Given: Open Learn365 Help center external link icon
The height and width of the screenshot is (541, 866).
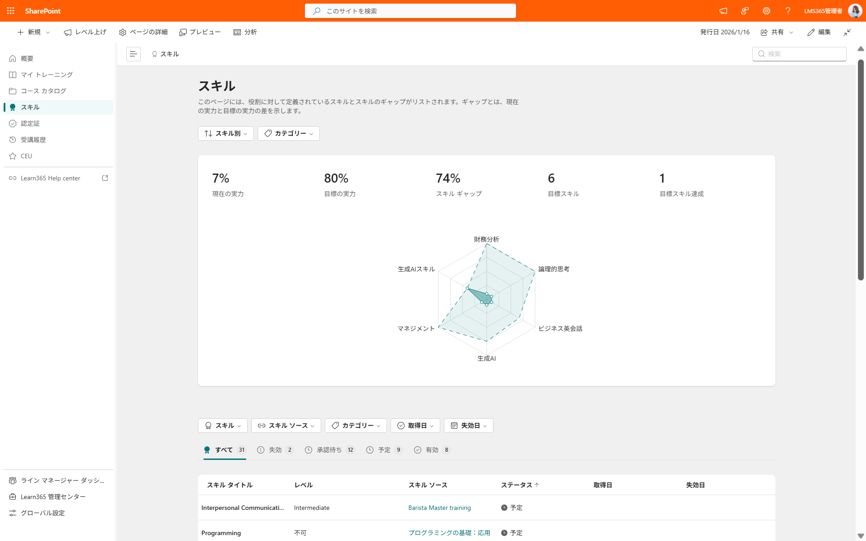Looking at the screenshot, I should [105, 178].
